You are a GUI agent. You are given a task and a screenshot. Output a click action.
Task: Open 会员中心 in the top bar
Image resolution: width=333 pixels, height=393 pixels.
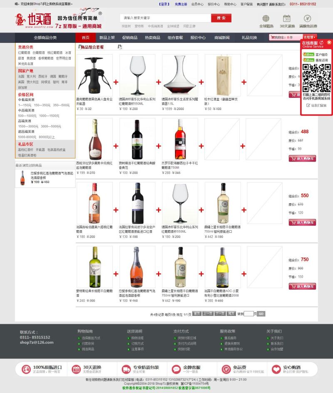(x=197, y=4)
